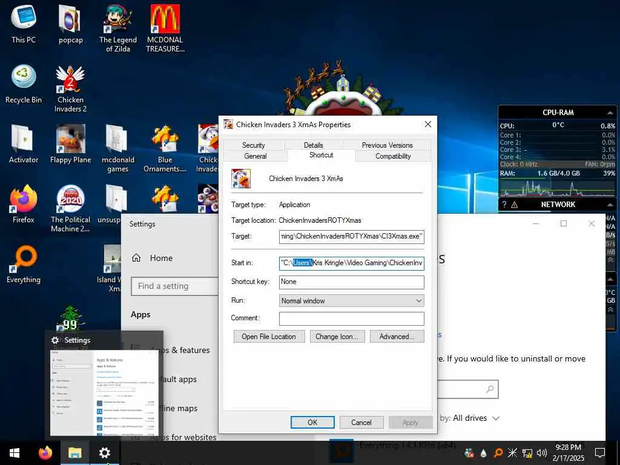Open the Advanced shortcut options
The image size is (620, 465).
397,337
